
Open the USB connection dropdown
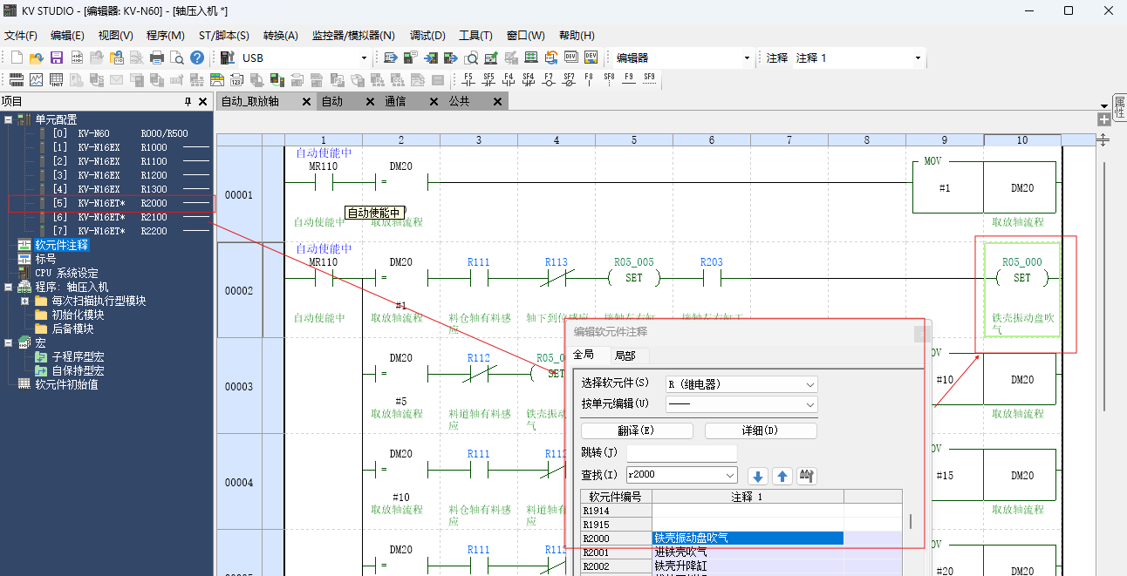click(x=365, y=58)
